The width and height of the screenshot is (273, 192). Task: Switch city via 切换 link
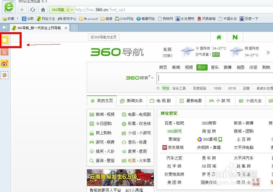[167, 56]
